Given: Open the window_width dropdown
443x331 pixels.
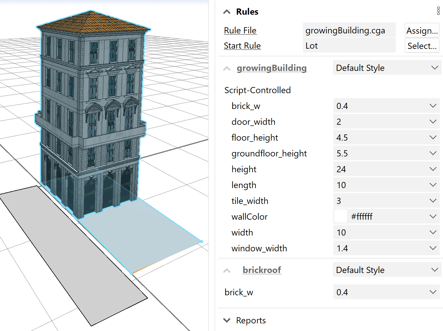Looking at the screenshot, I should 433,248.
